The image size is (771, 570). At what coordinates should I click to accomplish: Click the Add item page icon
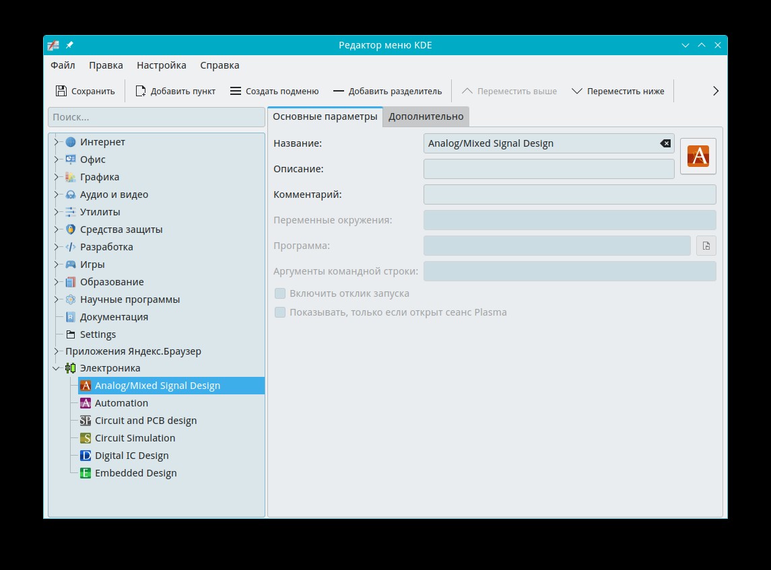(x=141, y=91)
